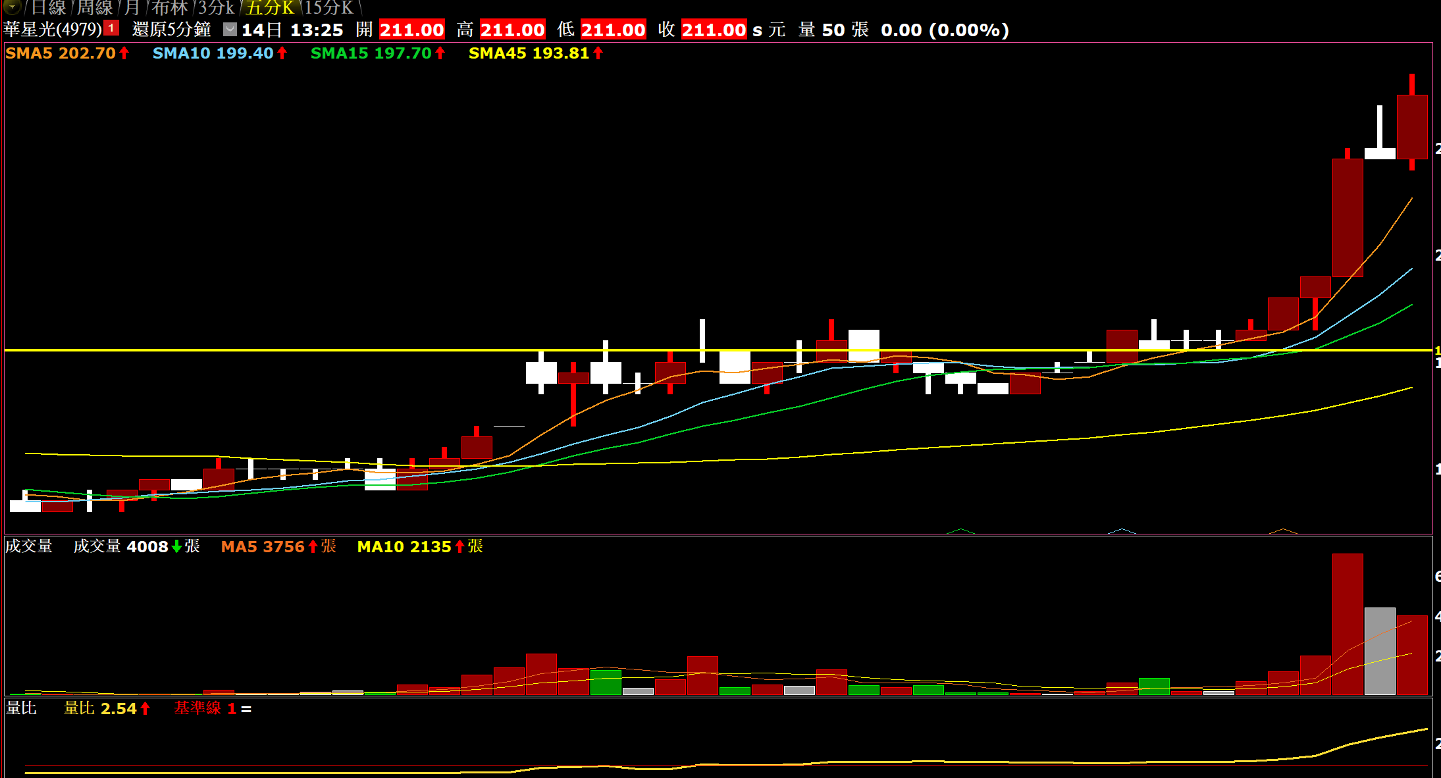Select the SMA15 197.70 indicator label
Viewport: 1441px width, 778px height.
point(371,53)
